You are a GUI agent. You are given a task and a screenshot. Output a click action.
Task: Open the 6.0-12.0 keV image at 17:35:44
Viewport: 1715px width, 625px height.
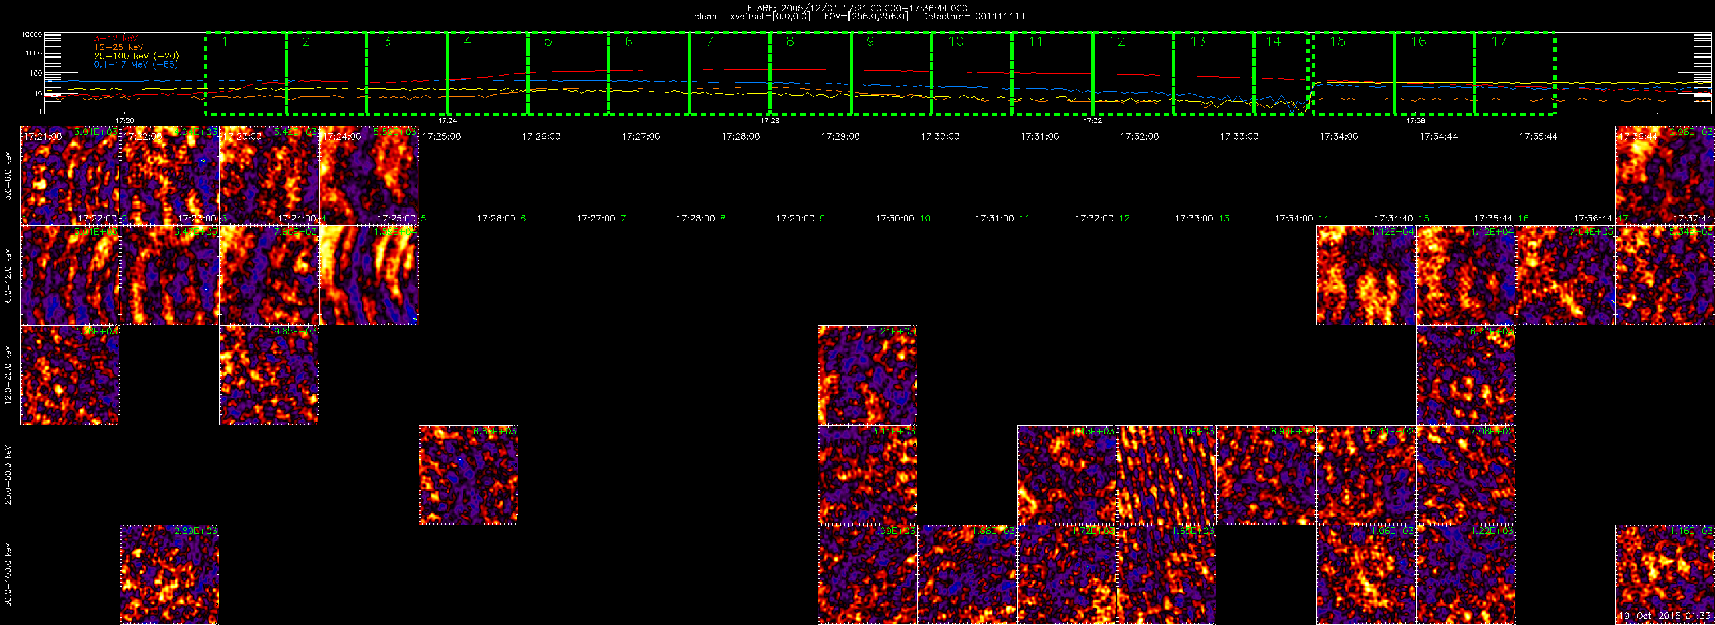[1566, 275]
